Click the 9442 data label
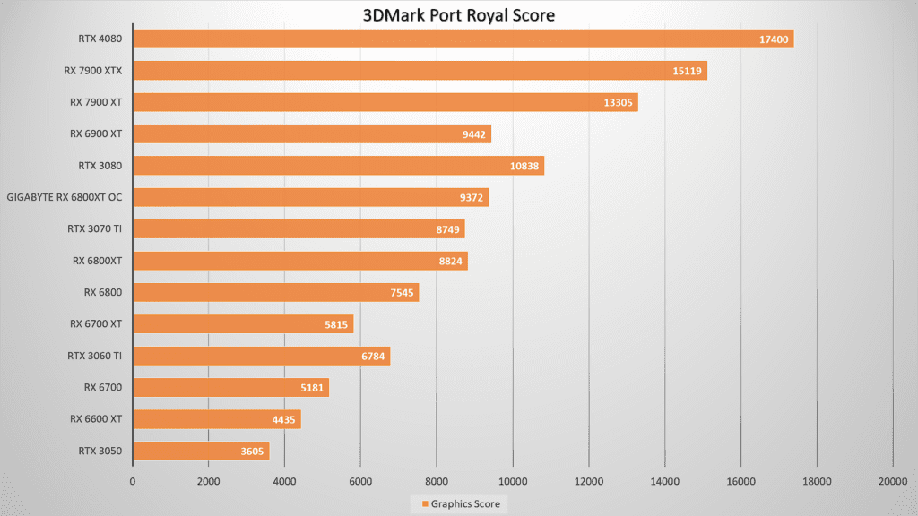918x516 pixels. [473, 134]
